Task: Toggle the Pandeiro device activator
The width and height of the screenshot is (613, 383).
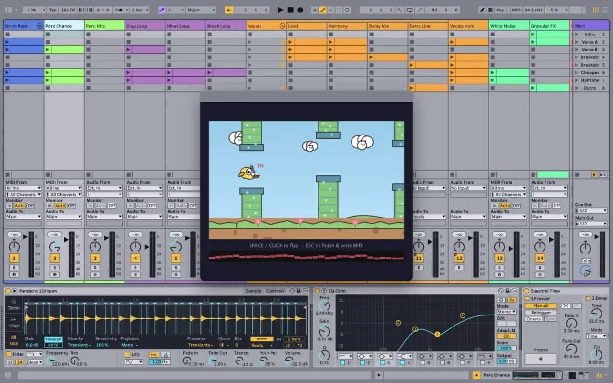Action: pos(8,291)
